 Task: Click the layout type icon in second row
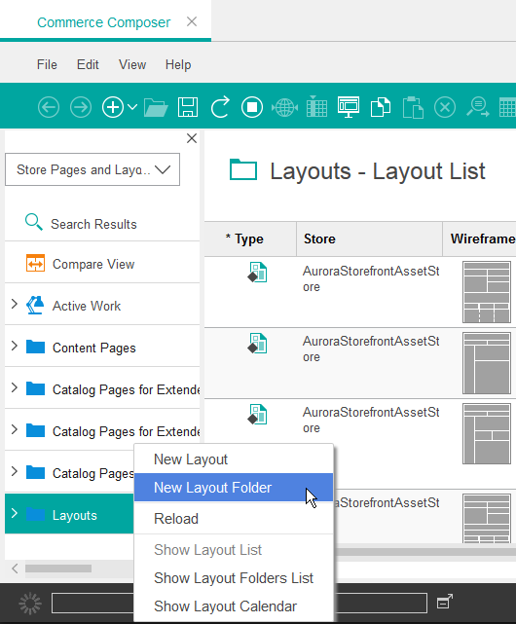[x=257, y=343]
